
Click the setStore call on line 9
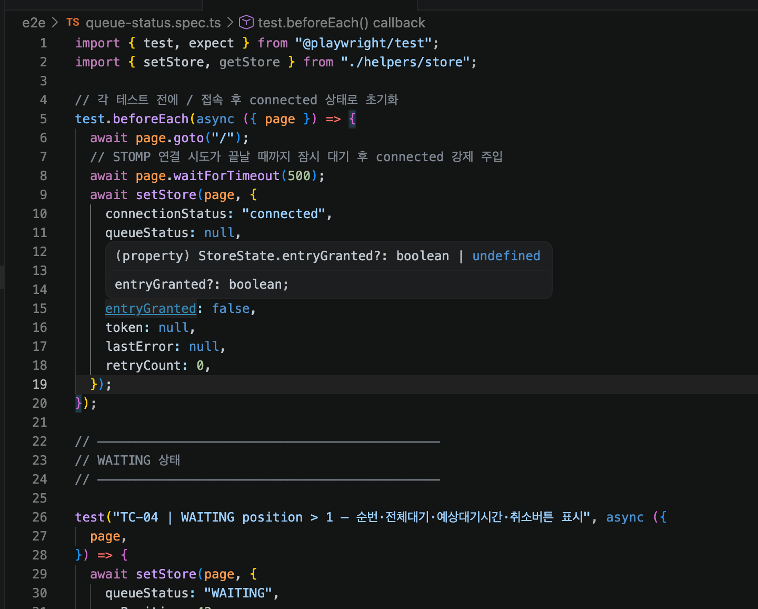[x=166, y=195]
